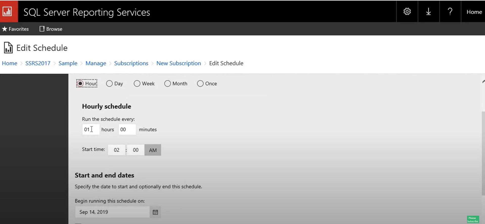Open the calendar date picker icon
Image resolution: width=485 pixels, height=224 pixels.
click(x=155, y=212)
